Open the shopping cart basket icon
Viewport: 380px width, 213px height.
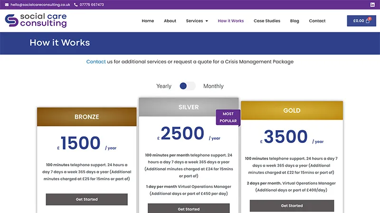368,21
